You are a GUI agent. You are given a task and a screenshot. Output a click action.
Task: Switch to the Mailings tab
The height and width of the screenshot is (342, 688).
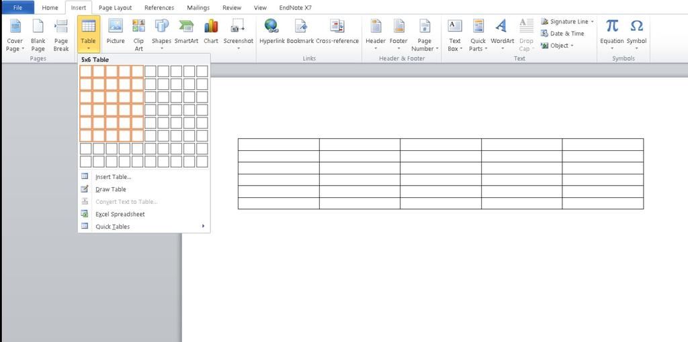click(x=198, y=7)
